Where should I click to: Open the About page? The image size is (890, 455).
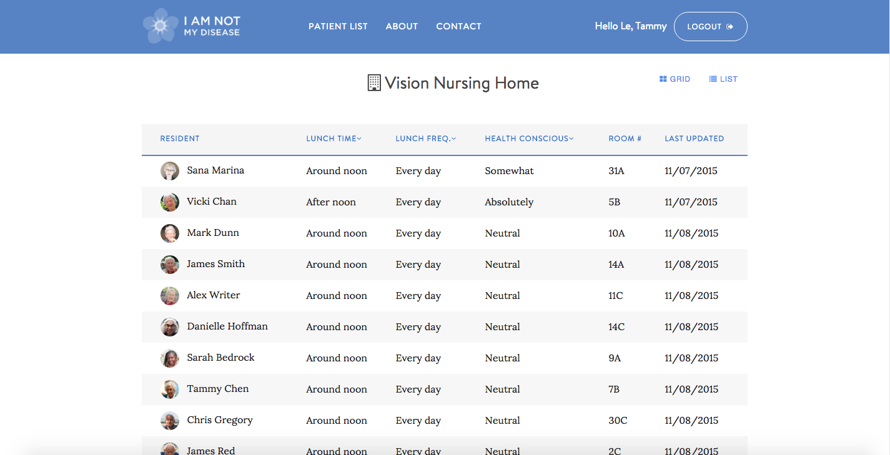point(402,26)
